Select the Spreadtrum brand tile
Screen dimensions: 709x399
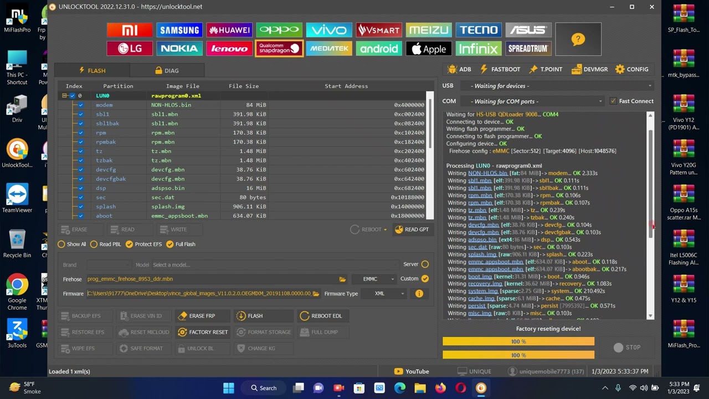(x=528, y=49)
